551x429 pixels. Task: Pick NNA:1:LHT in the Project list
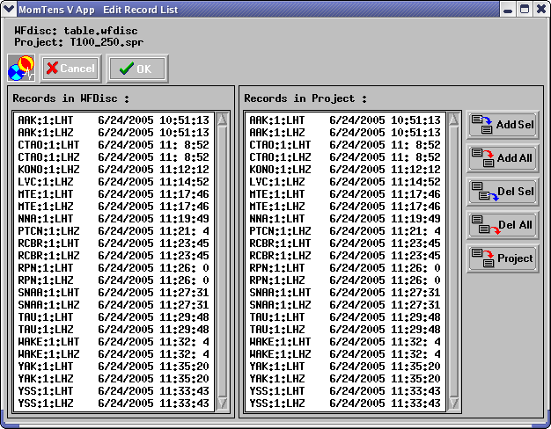pos(345,218)
